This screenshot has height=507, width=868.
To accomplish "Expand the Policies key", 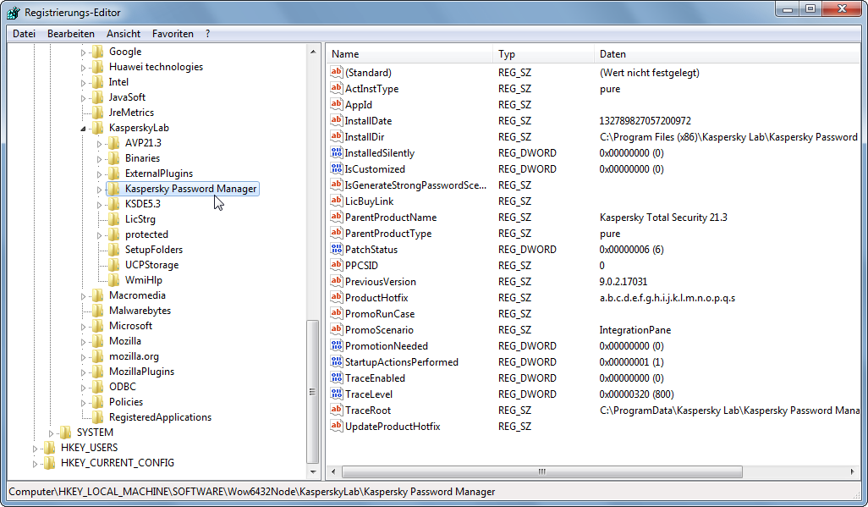I will pos(83,403).
